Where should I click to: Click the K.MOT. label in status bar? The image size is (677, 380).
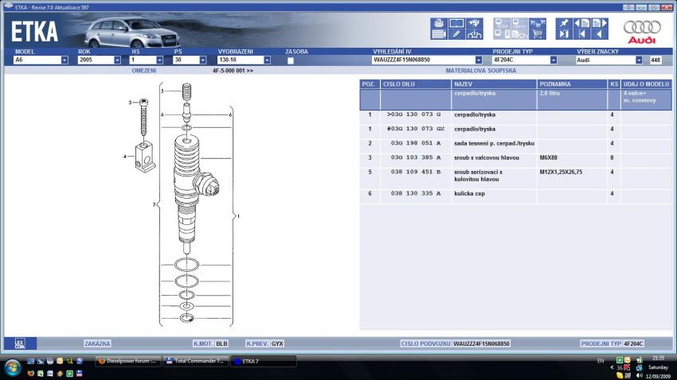[203, 343]
